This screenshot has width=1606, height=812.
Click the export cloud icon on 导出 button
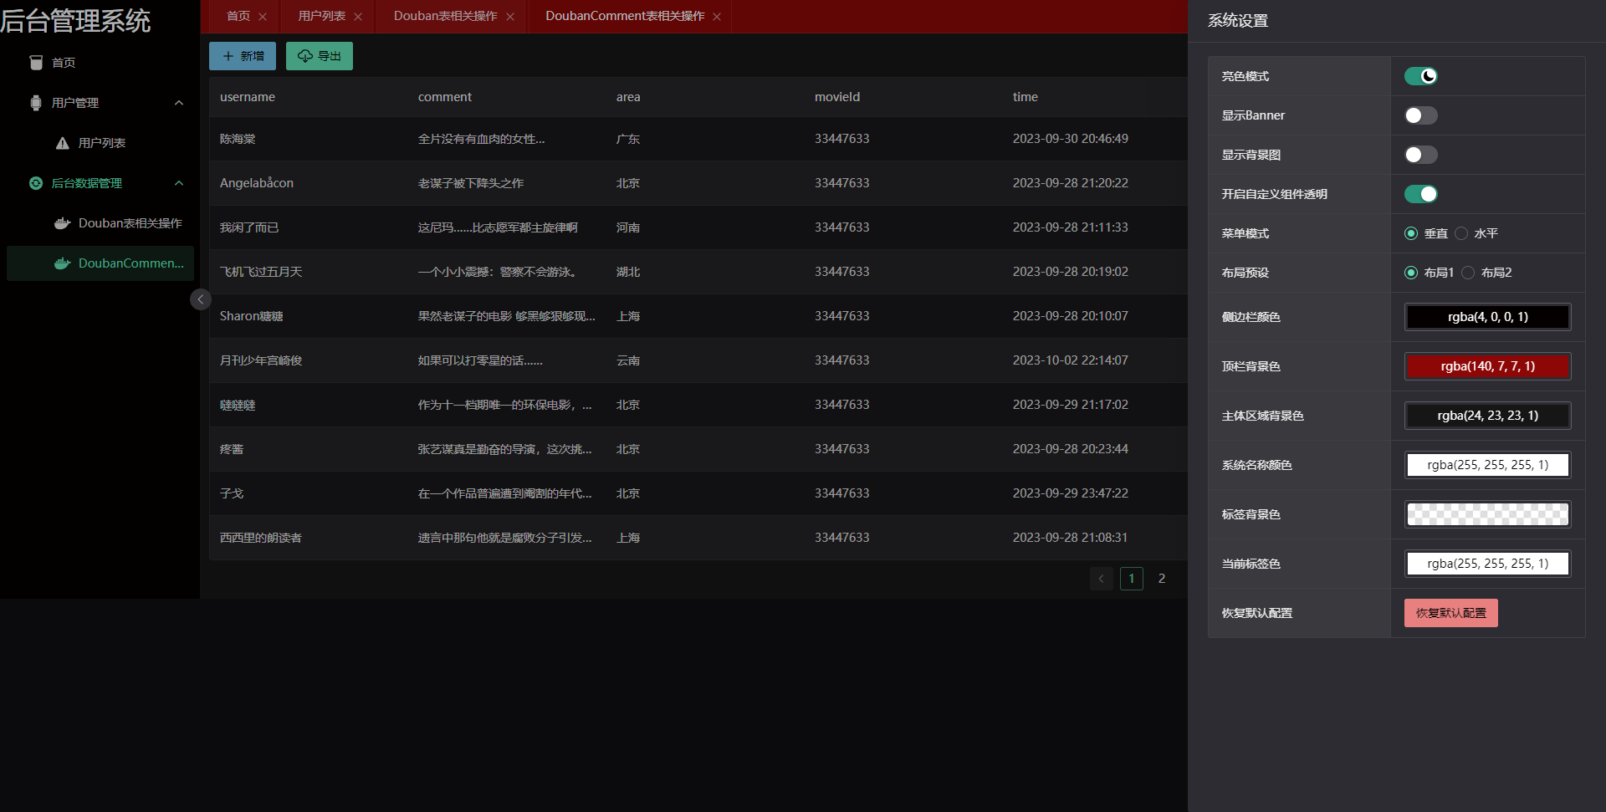pos(305,56)
